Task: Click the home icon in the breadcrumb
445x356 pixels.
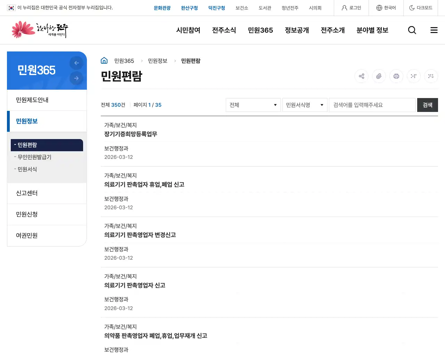Action: click(104, 60)
